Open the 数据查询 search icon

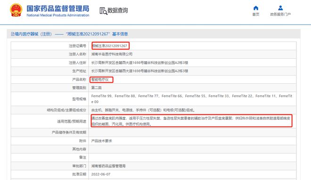coord(103,11)
